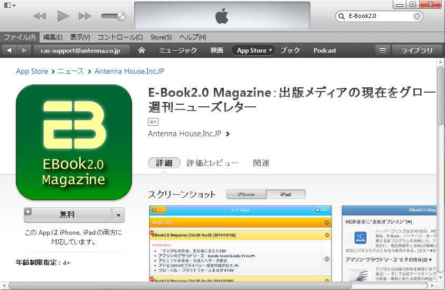Screen dimensions: 445x290
Task: Click the EBook2.0 Magazine app icon
Action: click(74, 142)
